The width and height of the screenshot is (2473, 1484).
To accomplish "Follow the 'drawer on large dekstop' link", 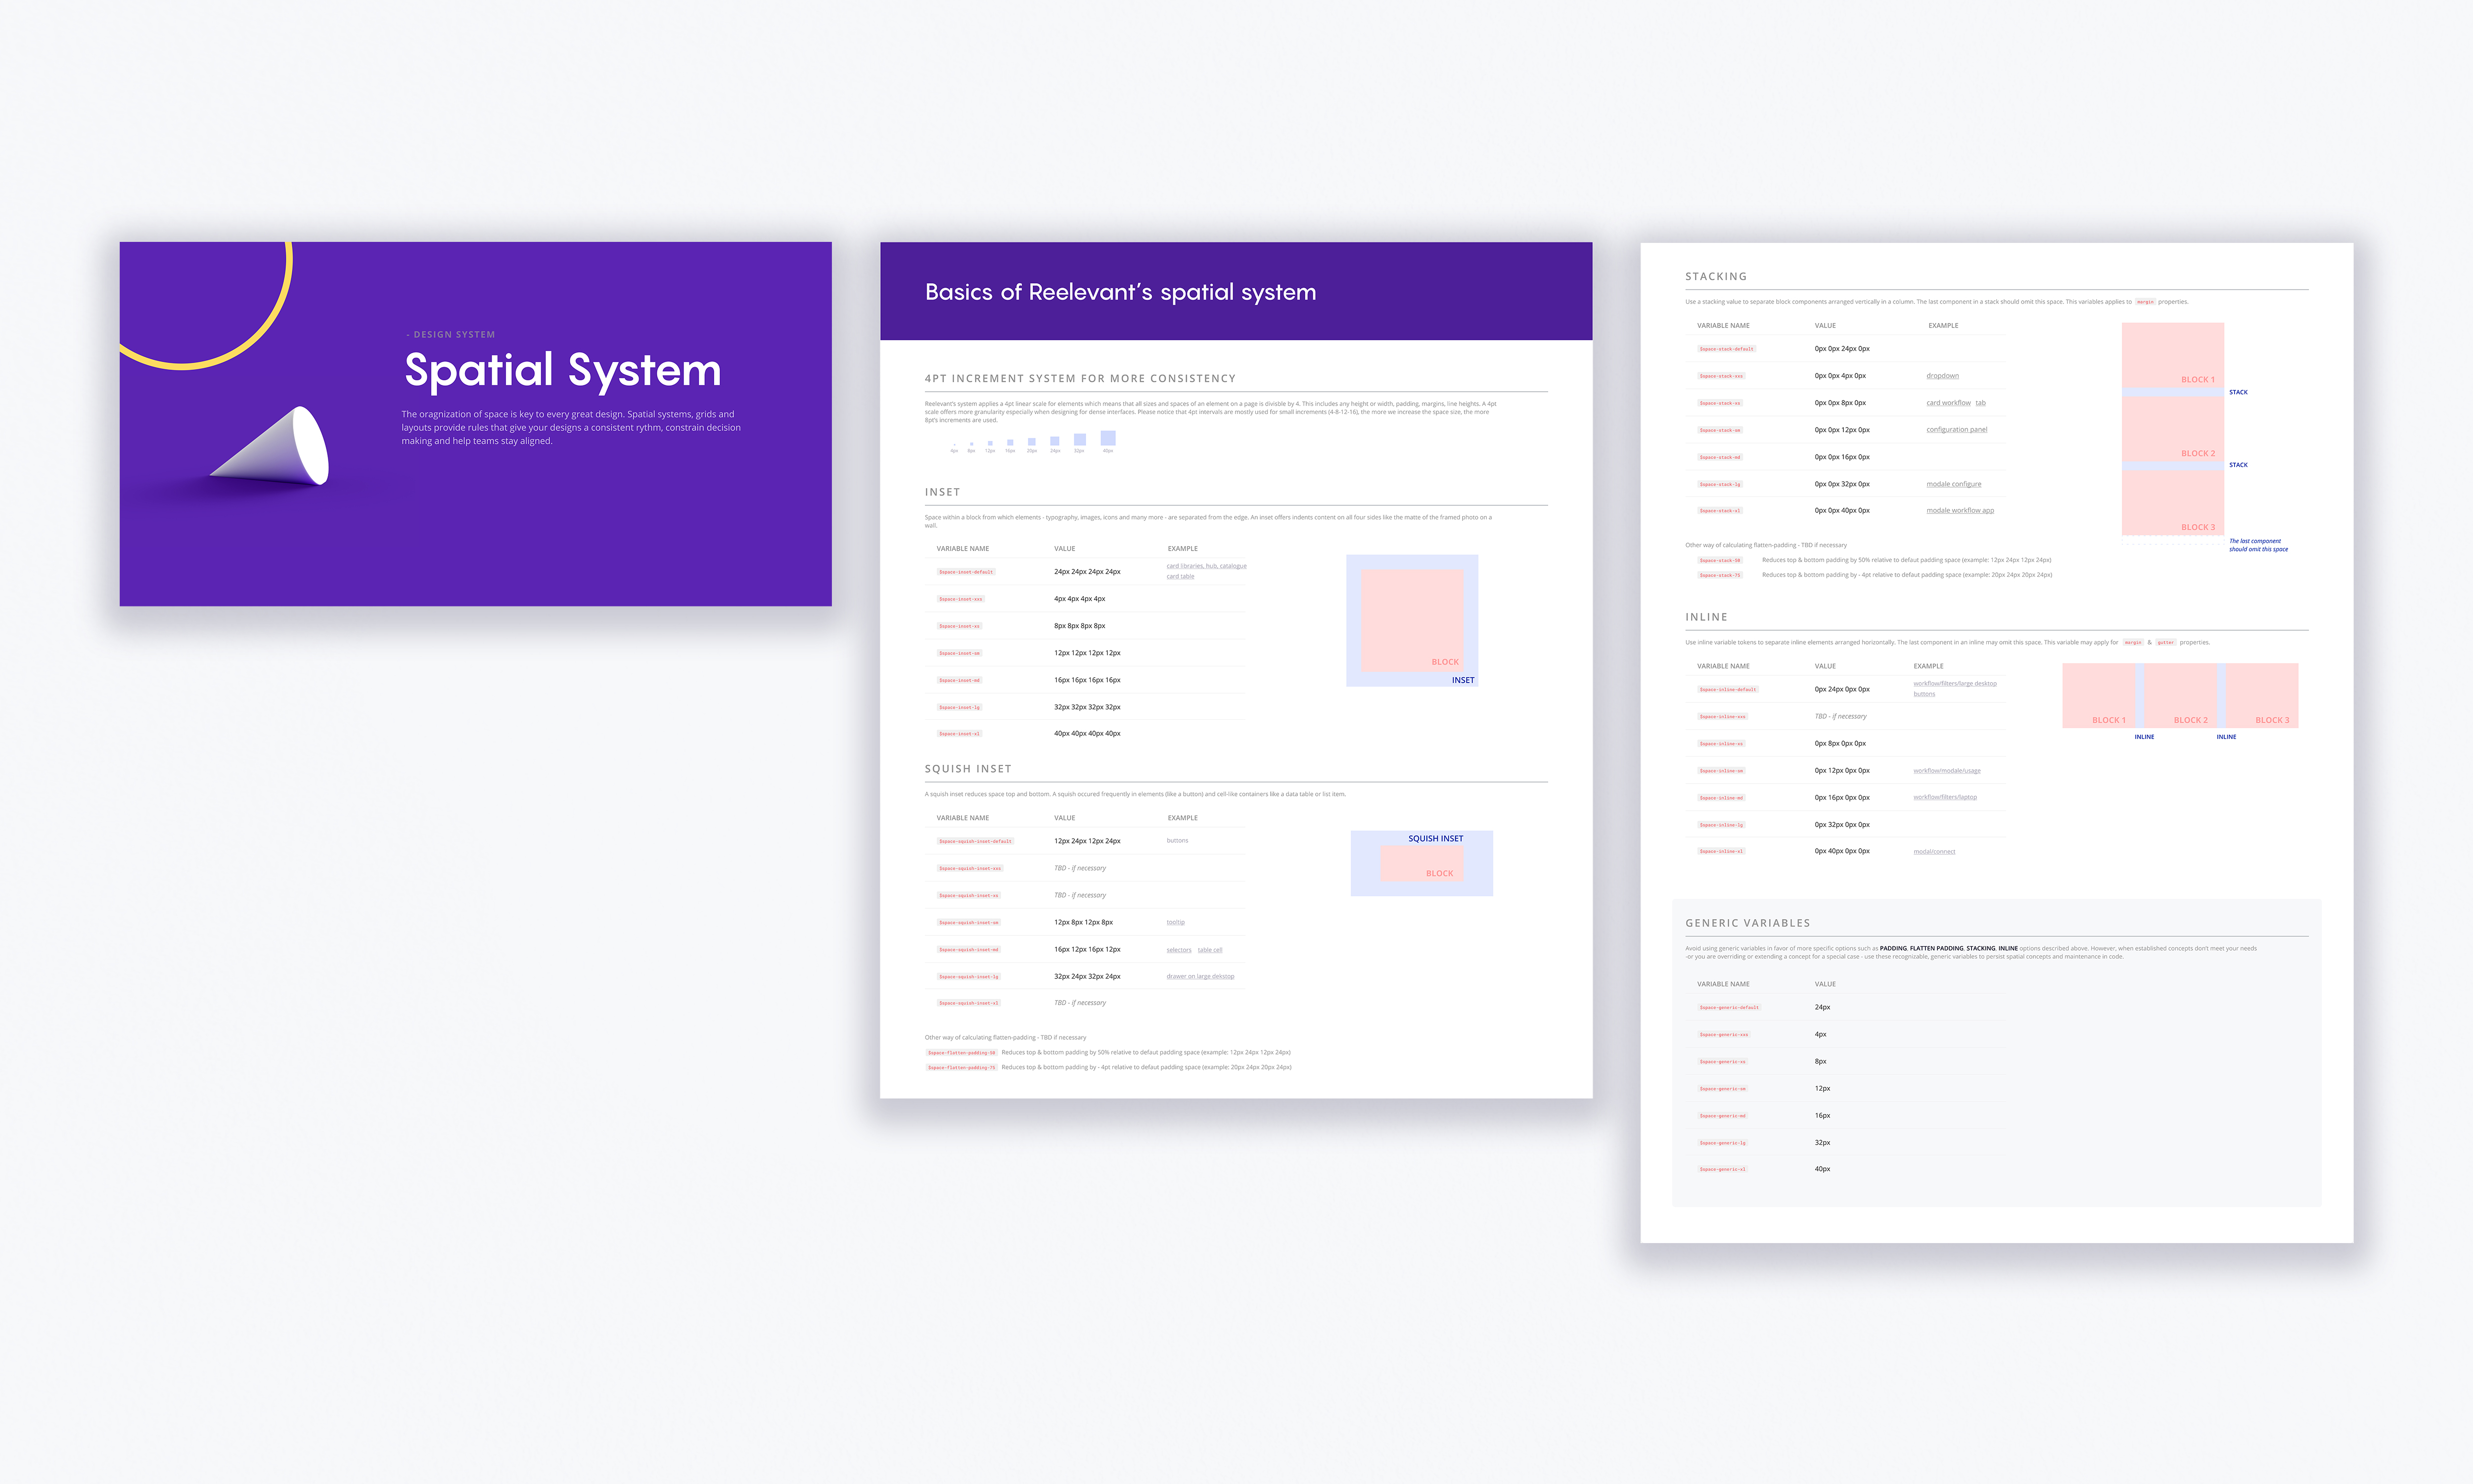I will [1199, 977].
